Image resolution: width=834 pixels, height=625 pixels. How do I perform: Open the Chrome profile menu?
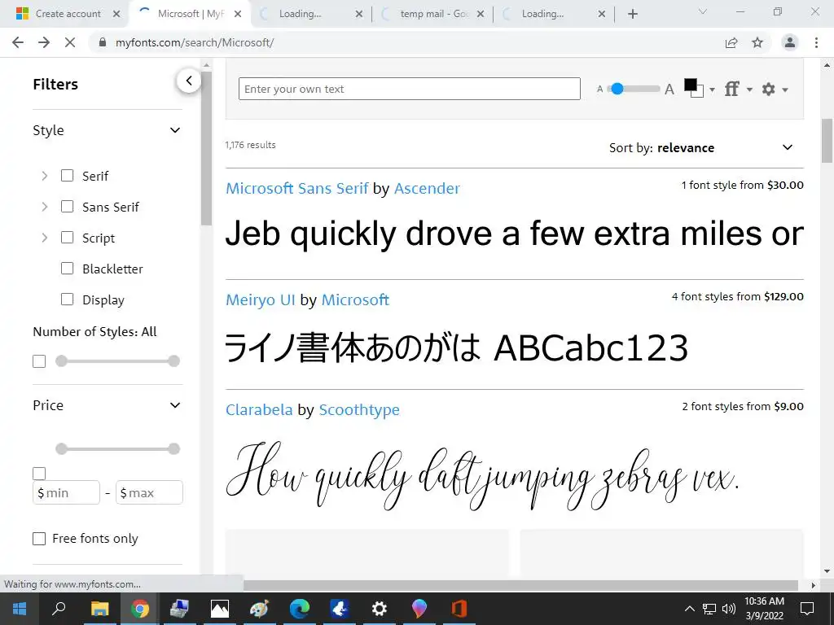[790, 42]
